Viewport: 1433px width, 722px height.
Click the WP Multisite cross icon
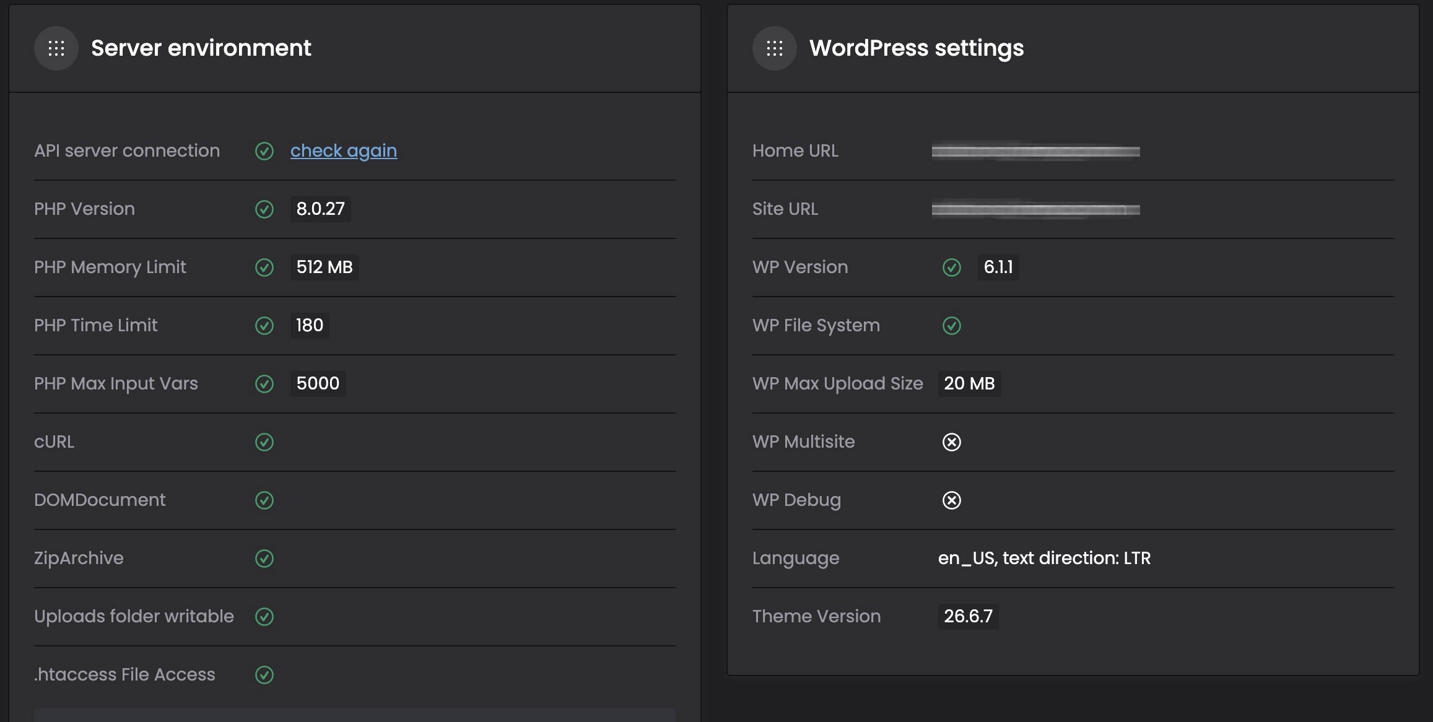(x=952, y=442)
